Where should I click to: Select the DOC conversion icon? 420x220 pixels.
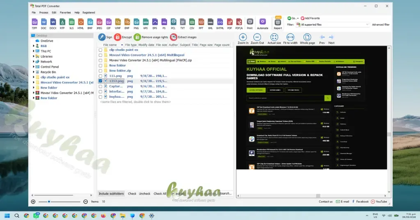pyautogui.click(x=43, y=22)
